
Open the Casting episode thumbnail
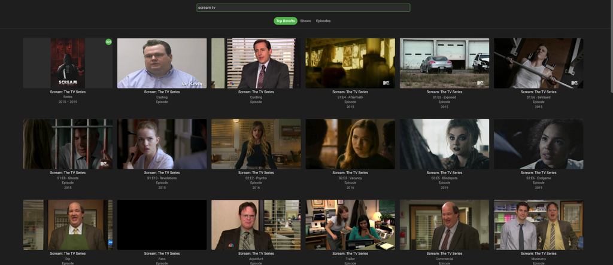[162, 63]
